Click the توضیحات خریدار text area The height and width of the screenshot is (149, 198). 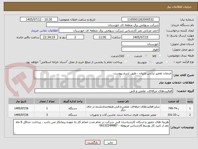click(91, 127)
